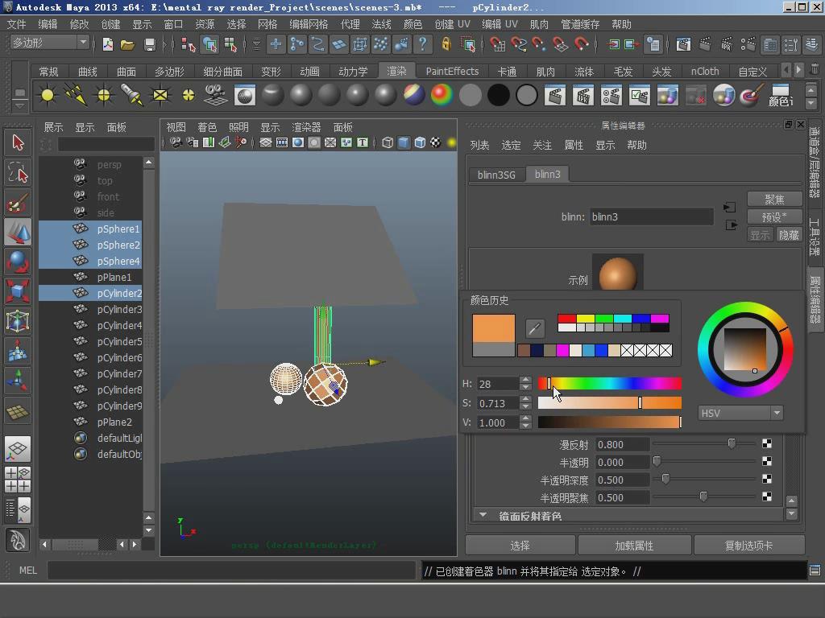The height and width of the screenshot is (618, 825).
Task: Increase V value with stepper up arrow
Action: click(525, 418)
